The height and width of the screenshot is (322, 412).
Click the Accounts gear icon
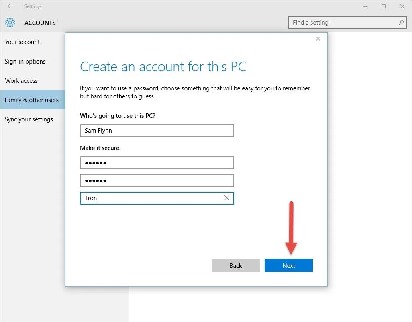click(x=10, y=23)
